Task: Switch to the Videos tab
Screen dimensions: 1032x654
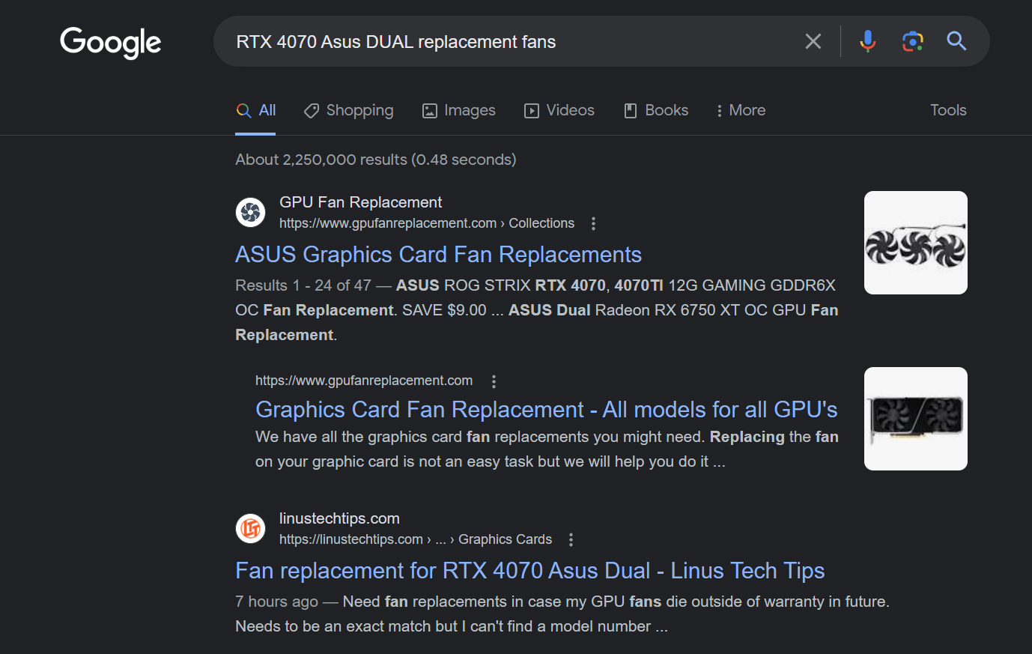Action: coord(559,110)
